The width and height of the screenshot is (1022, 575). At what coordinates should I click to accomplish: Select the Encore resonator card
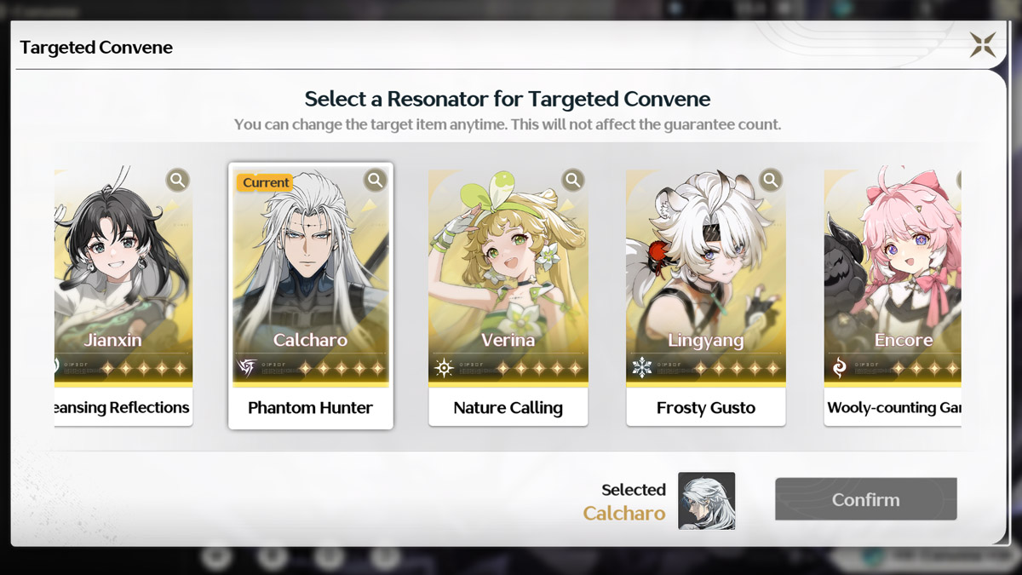[893, 296]
